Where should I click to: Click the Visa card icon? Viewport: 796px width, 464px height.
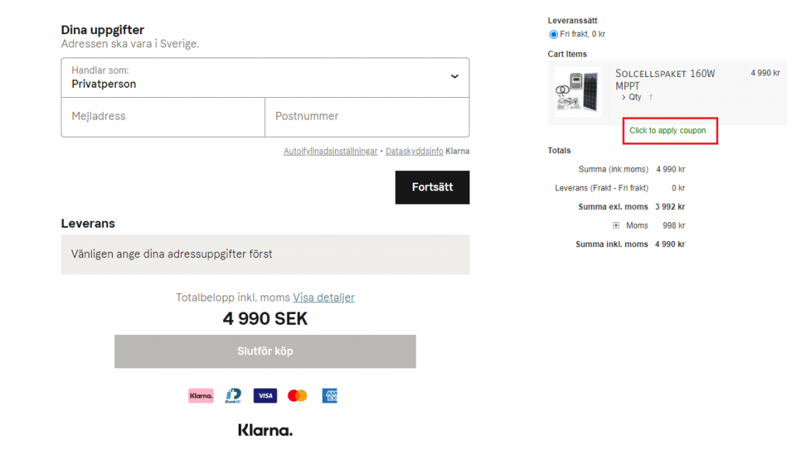[265, 396]
